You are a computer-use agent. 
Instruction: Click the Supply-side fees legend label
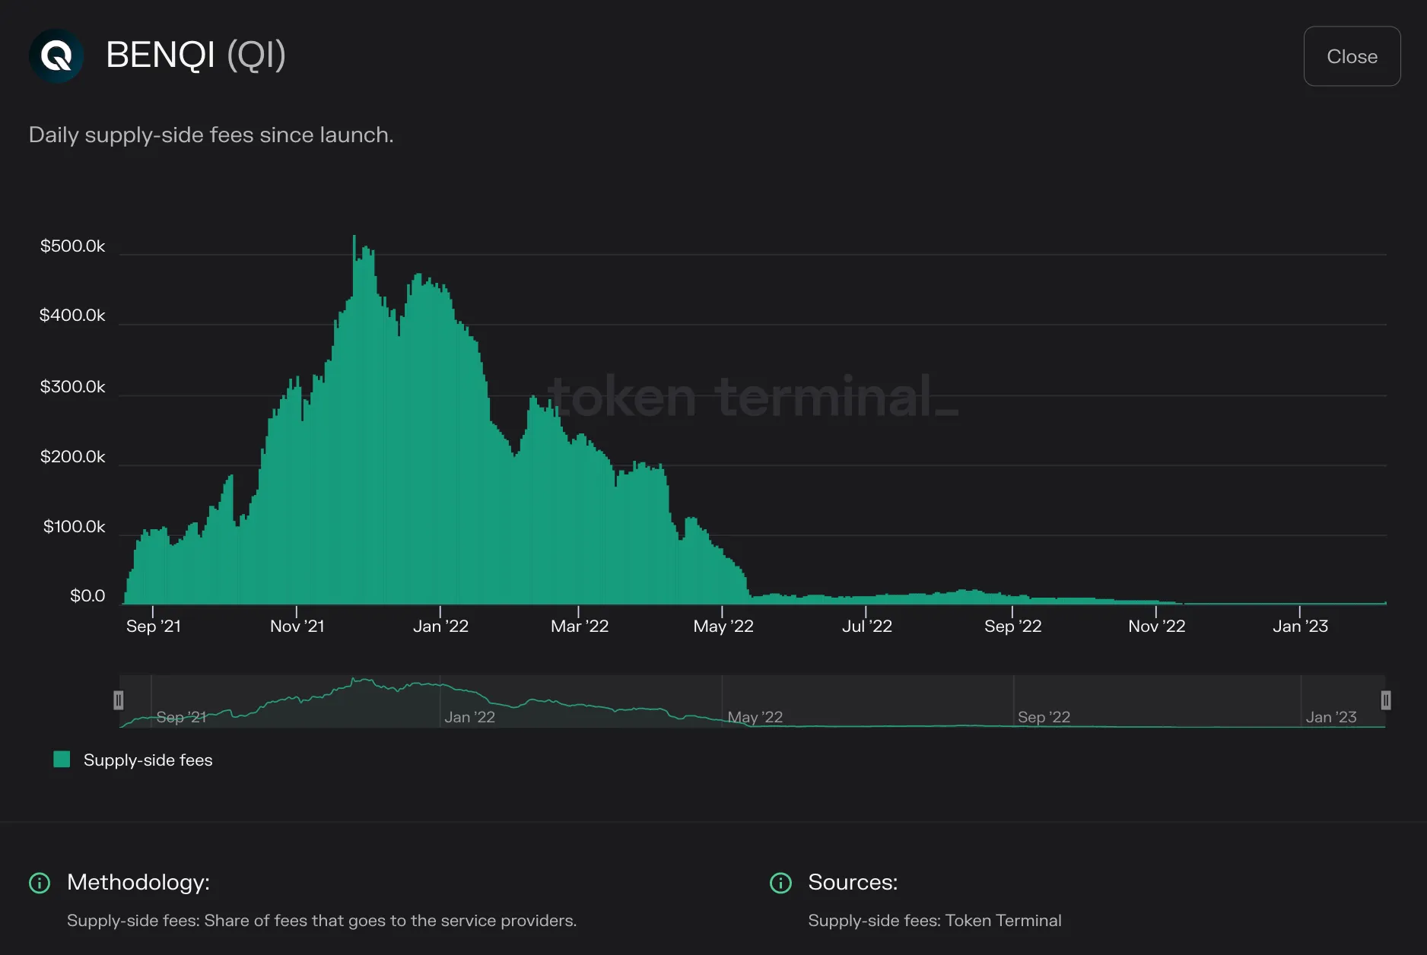coord(148,760)
